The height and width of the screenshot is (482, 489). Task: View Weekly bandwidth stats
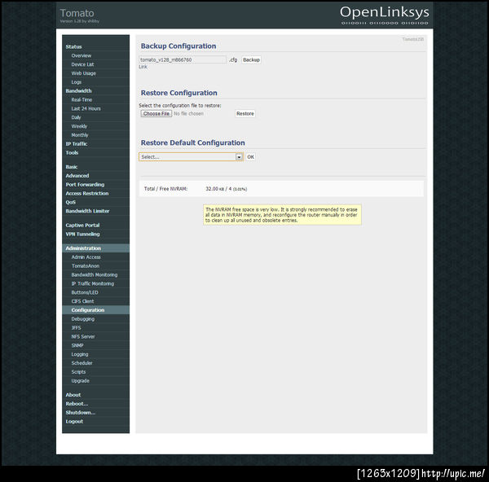tap(79, 126)
